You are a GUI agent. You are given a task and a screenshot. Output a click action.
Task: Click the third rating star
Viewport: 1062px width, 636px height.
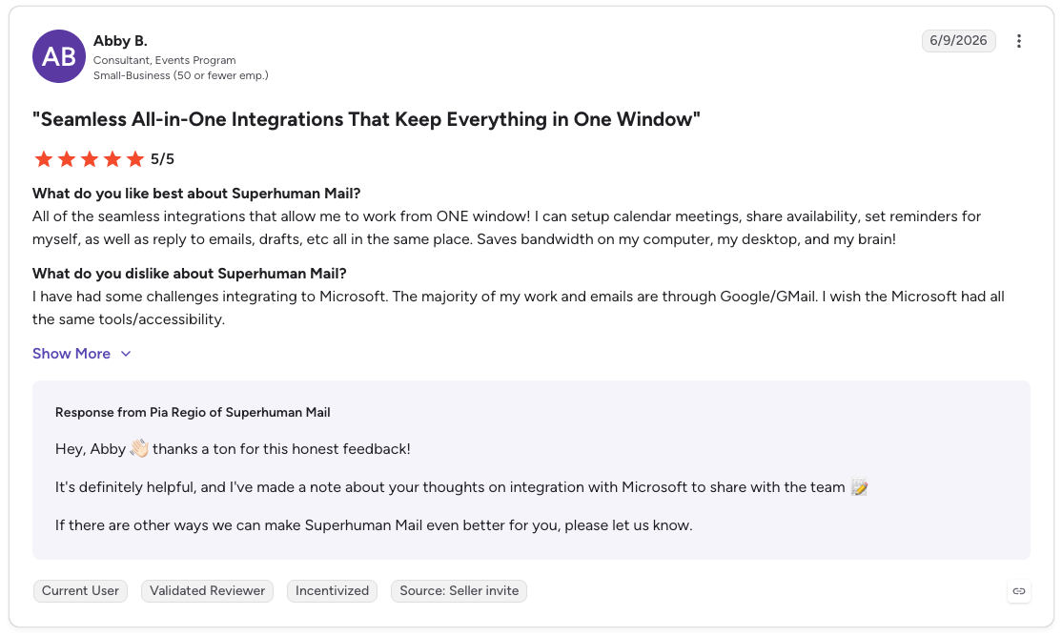tap(90, 159)
